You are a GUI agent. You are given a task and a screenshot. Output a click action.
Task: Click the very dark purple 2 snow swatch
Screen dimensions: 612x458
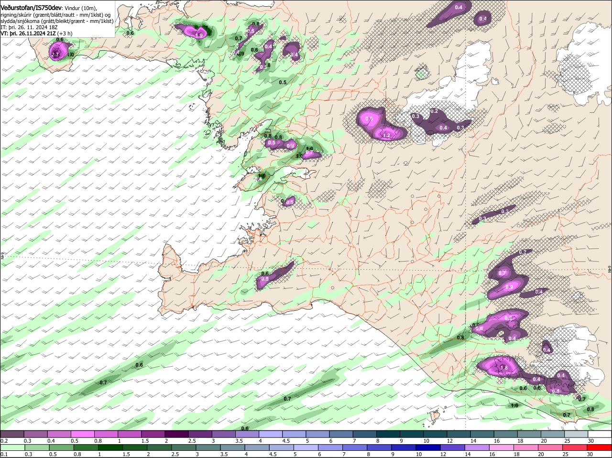pyautogui.click(x=176, y=434)
